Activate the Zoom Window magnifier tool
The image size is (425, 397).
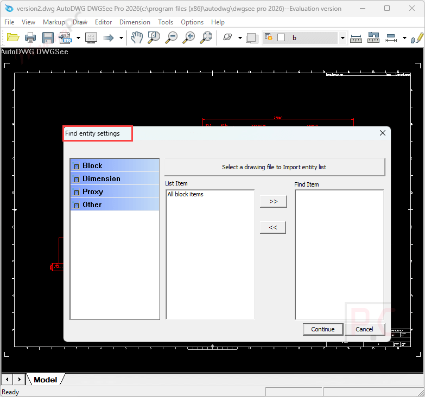(x=154, y=37)
